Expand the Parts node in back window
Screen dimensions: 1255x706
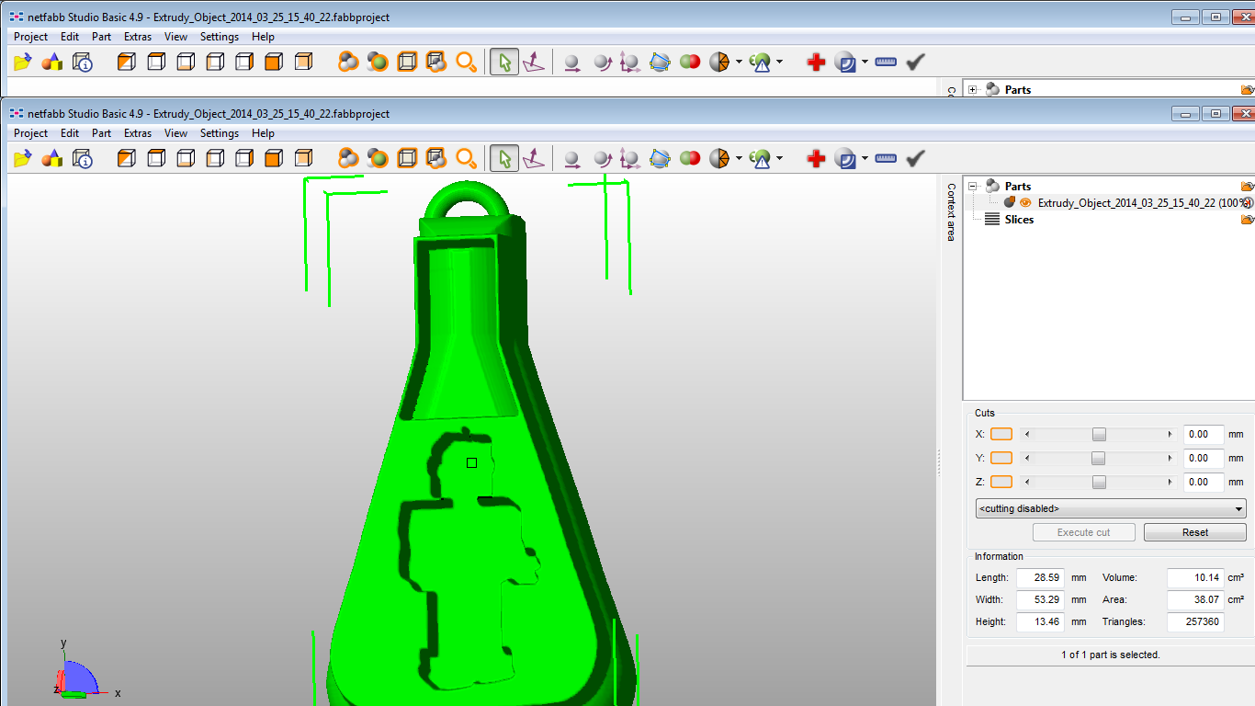[x=973, y=89]
